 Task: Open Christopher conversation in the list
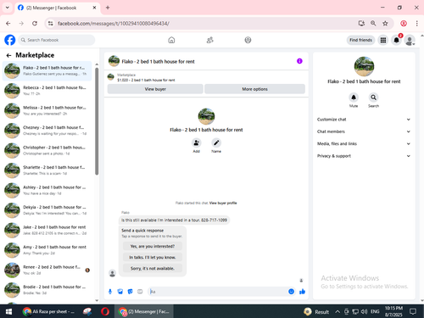pos(47,151)
